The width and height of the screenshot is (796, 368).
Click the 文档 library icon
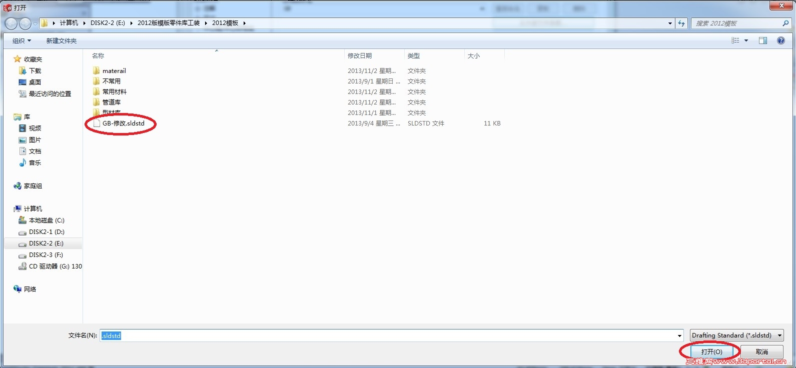(23, 151)
